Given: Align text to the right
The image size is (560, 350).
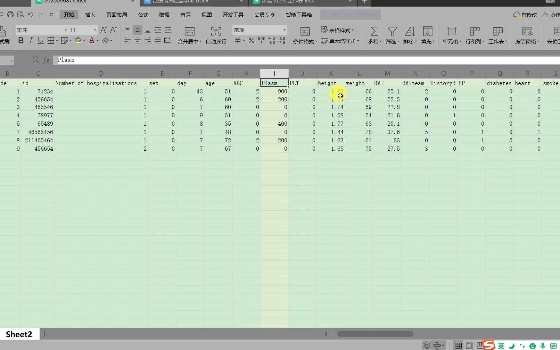Looking at the screenshot, I should tap(148, 41).
